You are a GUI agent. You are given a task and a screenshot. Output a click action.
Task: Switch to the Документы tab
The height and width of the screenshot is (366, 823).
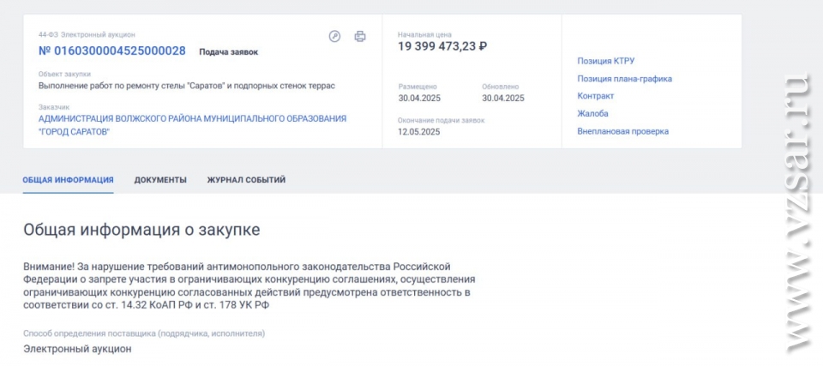(x=160, y=180)
